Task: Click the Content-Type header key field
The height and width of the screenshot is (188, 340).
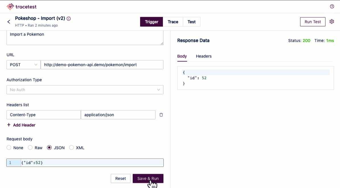Action: point(44,115)
